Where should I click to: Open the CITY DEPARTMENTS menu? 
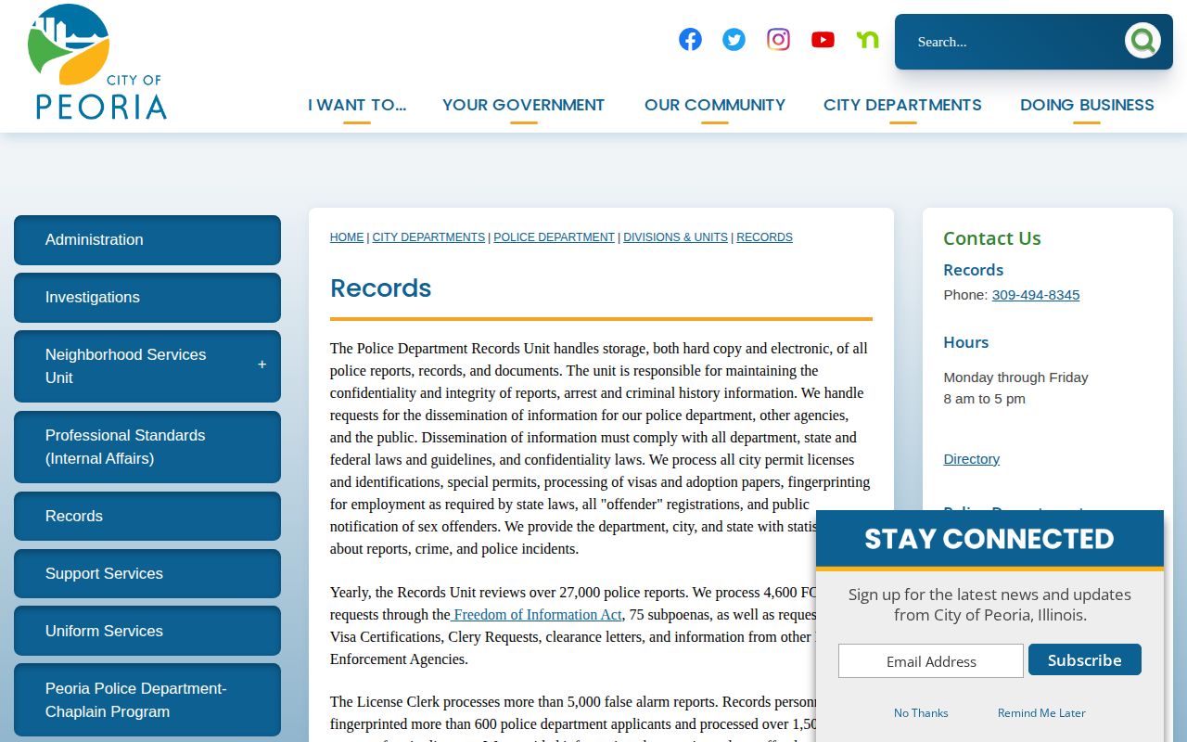tap(902, 105)
